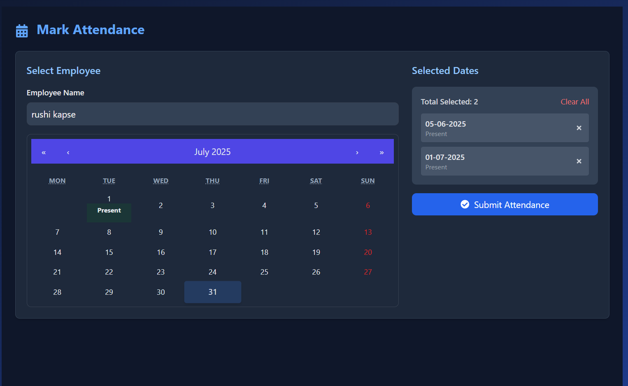628x386 pixels.
Task: Click the Employee Name input field
Action: (x=212, y=114)
